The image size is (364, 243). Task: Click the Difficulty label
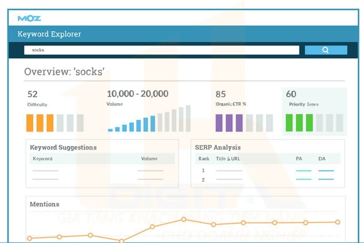point(37,105)
